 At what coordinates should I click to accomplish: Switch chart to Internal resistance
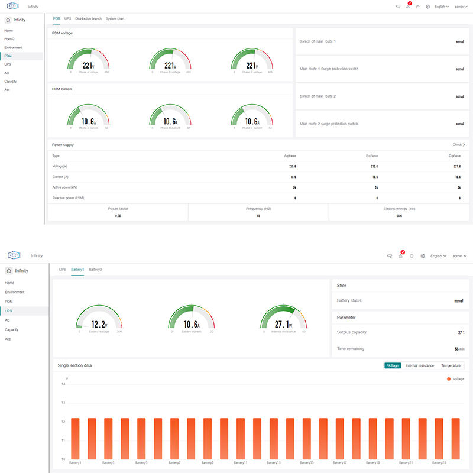[x=420, y=365]
